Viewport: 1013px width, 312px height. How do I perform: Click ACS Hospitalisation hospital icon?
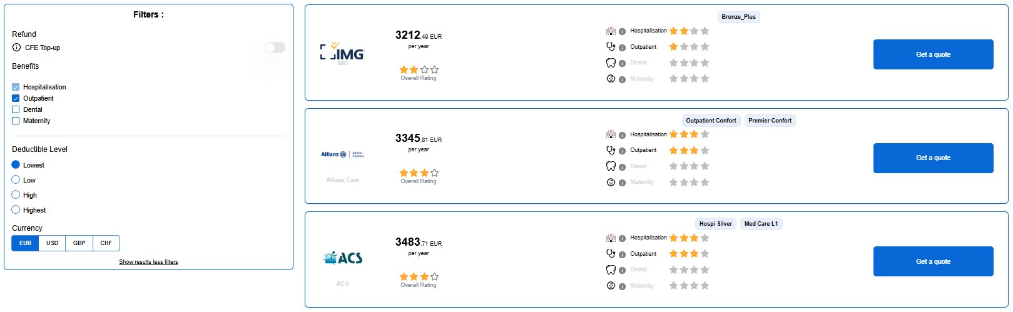[x=611, y=238]
